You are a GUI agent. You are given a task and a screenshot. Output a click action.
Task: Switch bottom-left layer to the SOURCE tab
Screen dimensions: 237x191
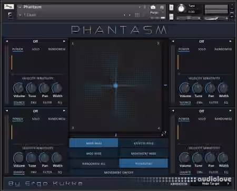pos(19,172)
